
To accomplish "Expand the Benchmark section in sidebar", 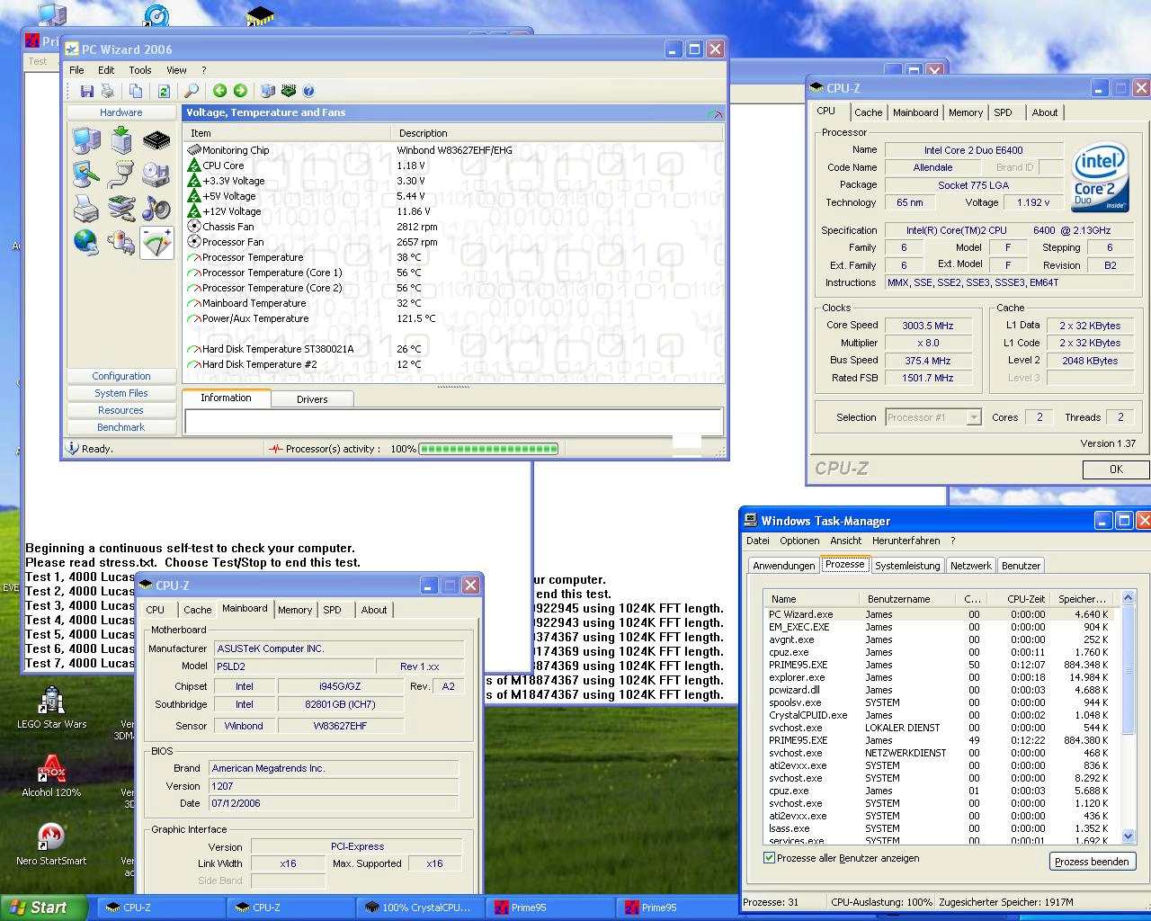I will (x=120, y=427).
